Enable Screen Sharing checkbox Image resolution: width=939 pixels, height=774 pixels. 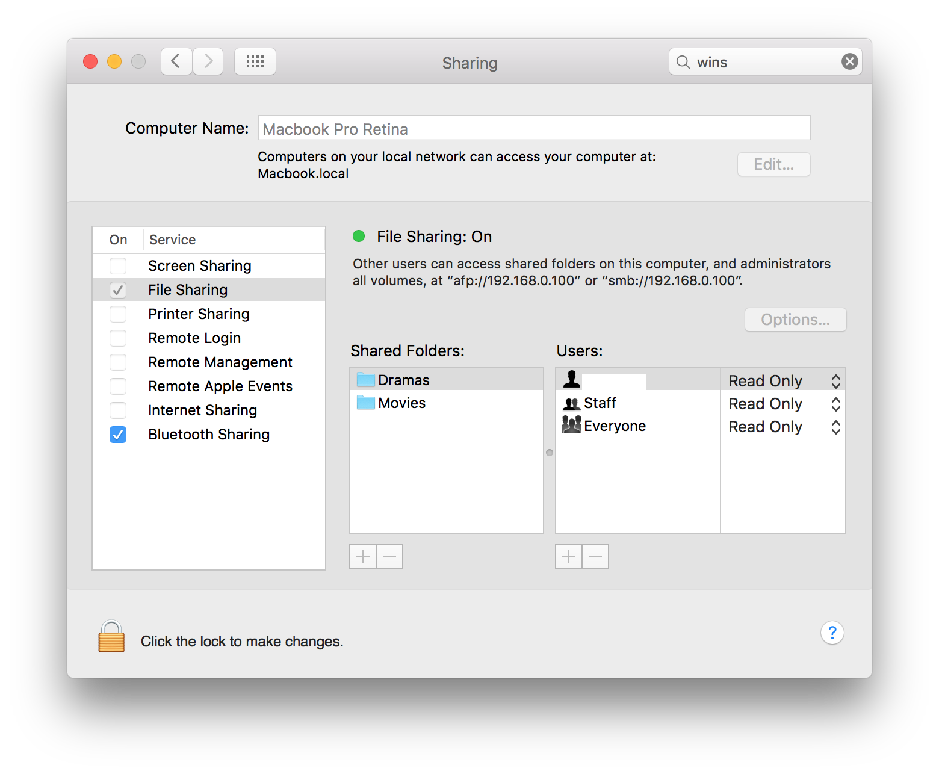click(x=118, y=266)
